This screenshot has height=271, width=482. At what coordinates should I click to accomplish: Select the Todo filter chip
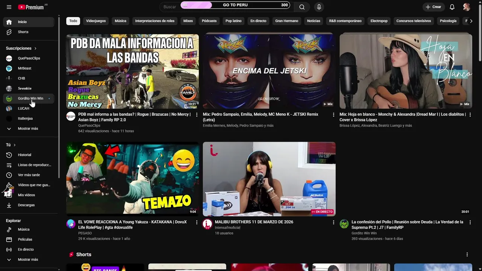coord(73,21)
